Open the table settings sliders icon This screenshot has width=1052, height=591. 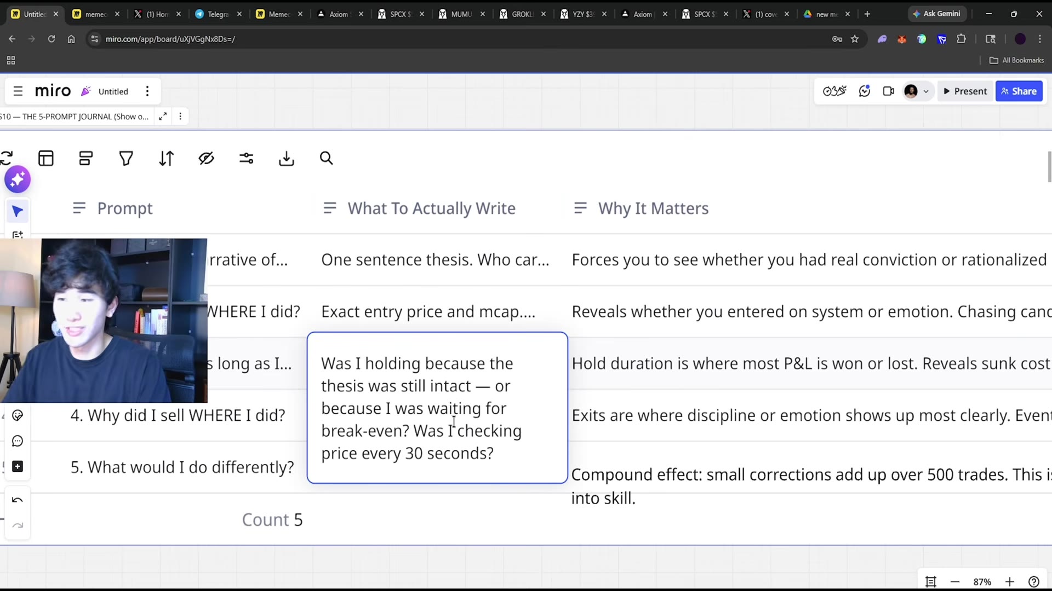pos(247,159)
